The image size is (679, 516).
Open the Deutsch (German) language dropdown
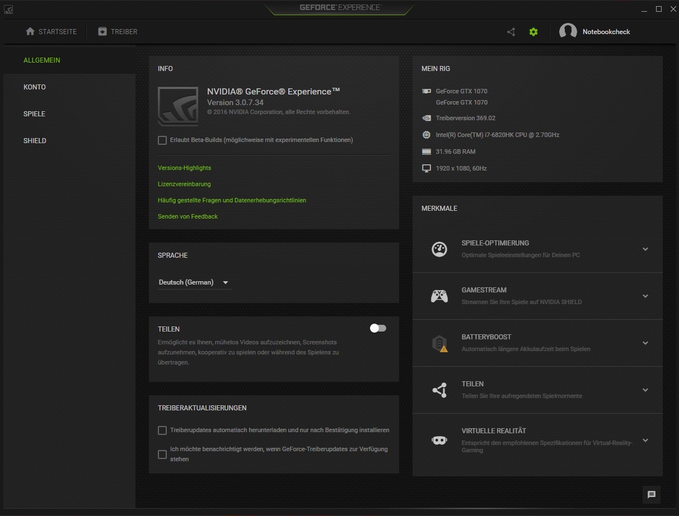pos(194,283)
